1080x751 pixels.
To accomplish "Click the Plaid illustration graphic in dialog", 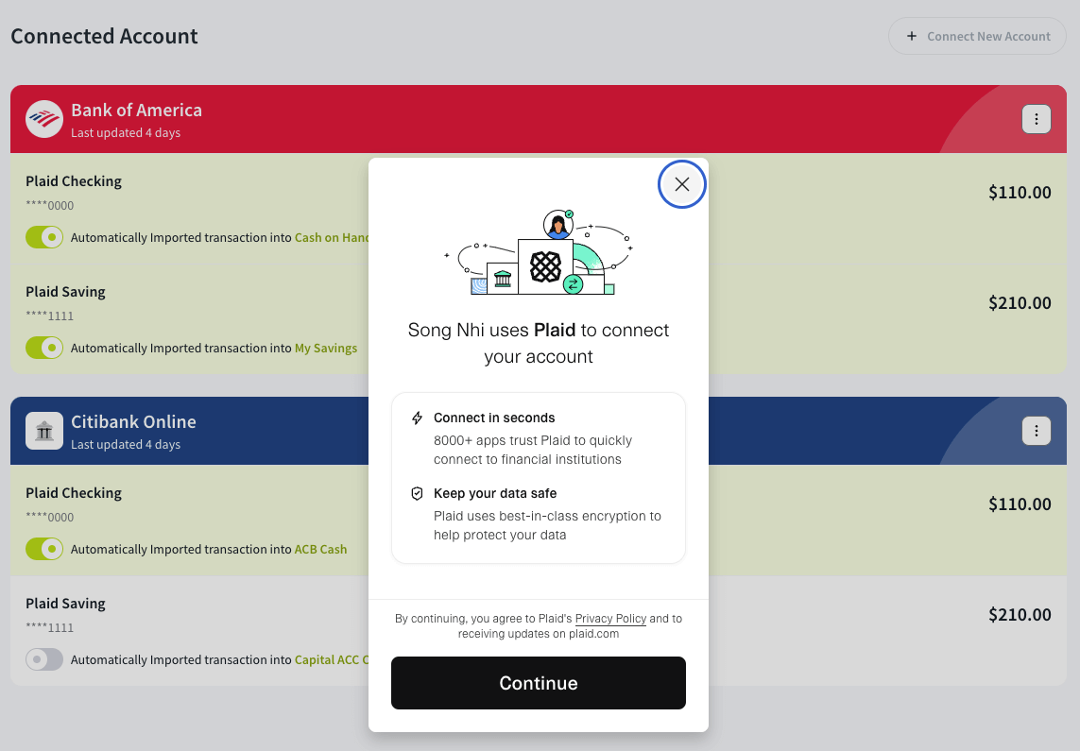I will pos(538,252).
